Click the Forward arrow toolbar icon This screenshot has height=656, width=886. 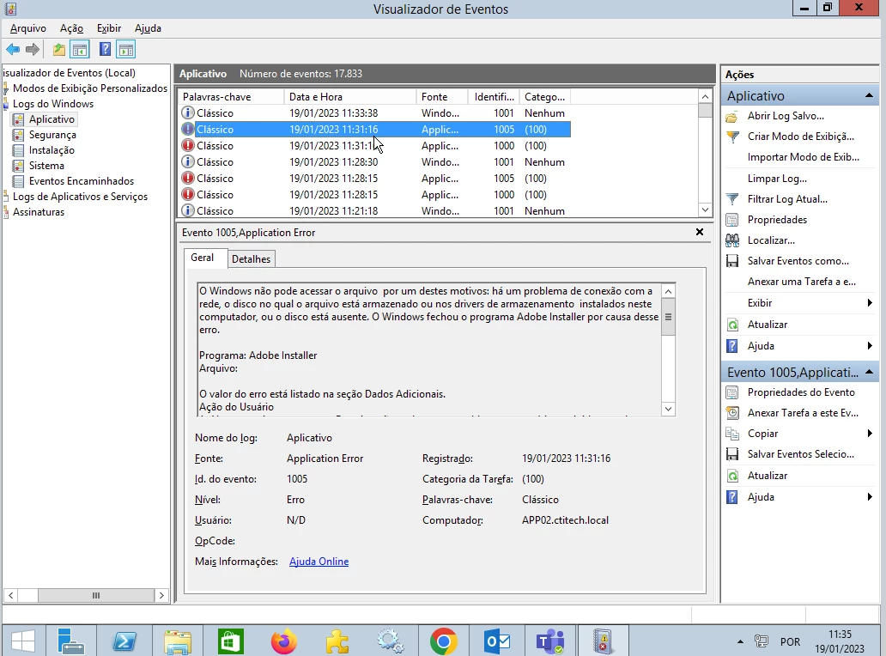(33, 50)
